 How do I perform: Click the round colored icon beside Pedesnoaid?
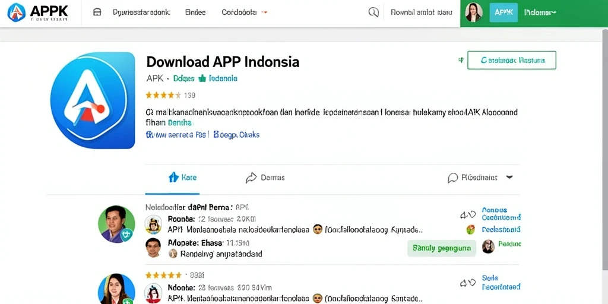pos(470,229)
